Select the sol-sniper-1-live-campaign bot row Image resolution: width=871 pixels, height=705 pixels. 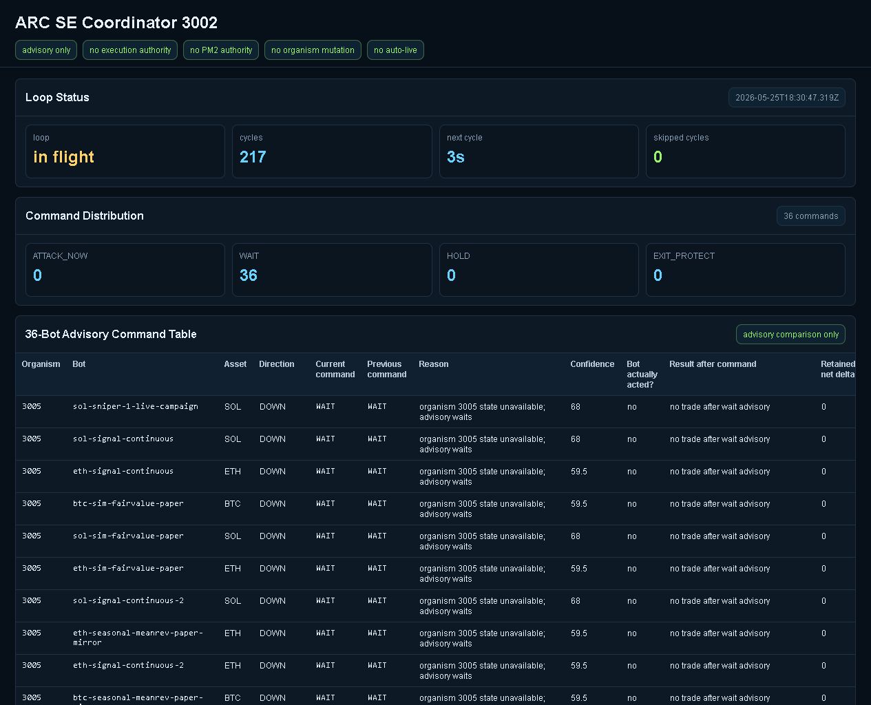click(x=435, y=412)
